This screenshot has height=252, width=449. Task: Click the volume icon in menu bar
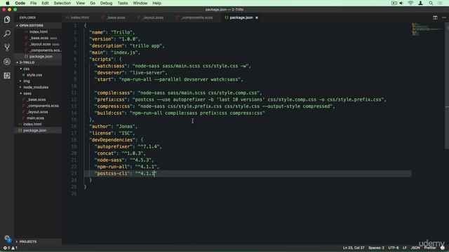click(401, 3)
